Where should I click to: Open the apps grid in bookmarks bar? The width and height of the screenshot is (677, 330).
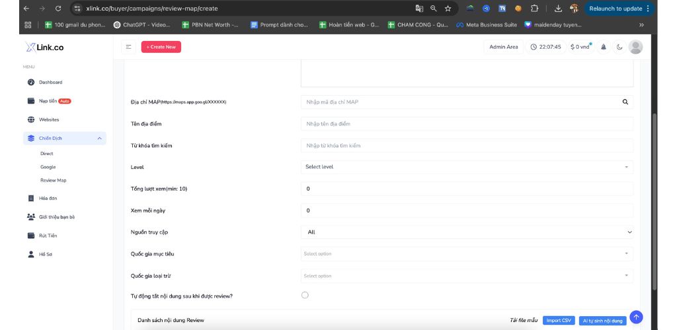coord(28,25)
